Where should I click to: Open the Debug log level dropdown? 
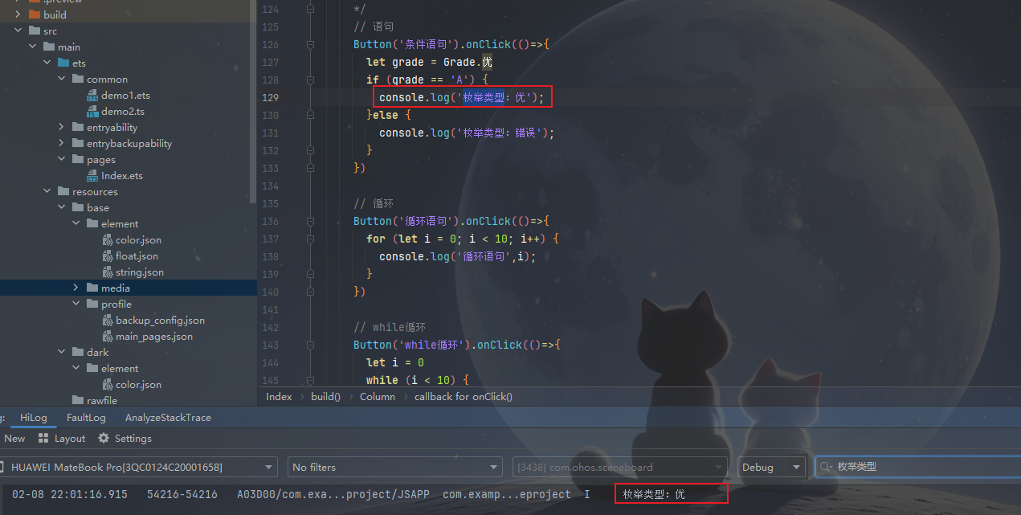[771, 467]
